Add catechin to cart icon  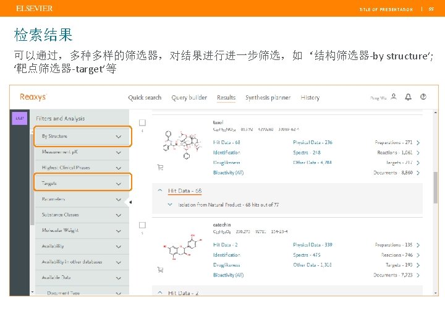160,270
